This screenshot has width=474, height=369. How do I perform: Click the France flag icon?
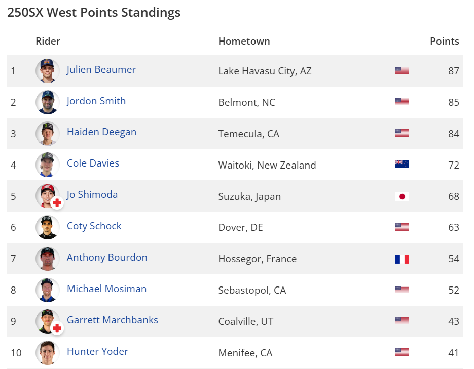(402, 259)
